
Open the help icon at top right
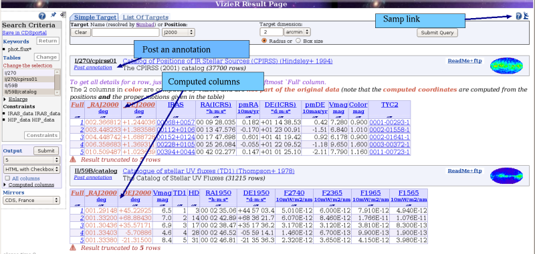(x=519, y=16)
